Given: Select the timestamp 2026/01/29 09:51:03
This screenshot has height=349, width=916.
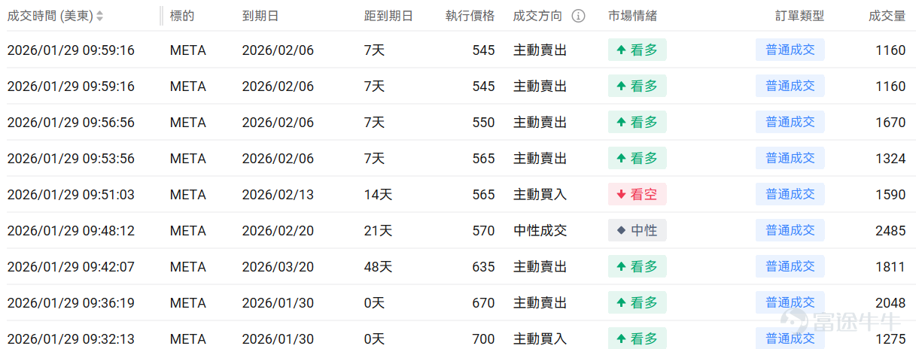Looking at the screenshot, I should 71,195.
